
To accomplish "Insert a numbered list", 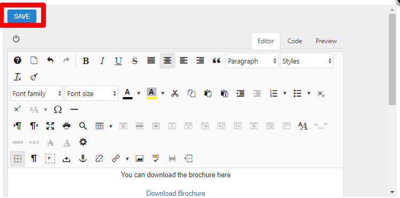I will tap(274, 93).
